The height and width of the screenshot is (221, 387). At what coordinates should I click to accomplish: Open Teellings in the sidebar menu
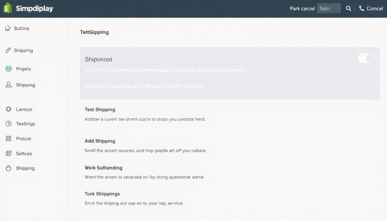click(25, 124)
